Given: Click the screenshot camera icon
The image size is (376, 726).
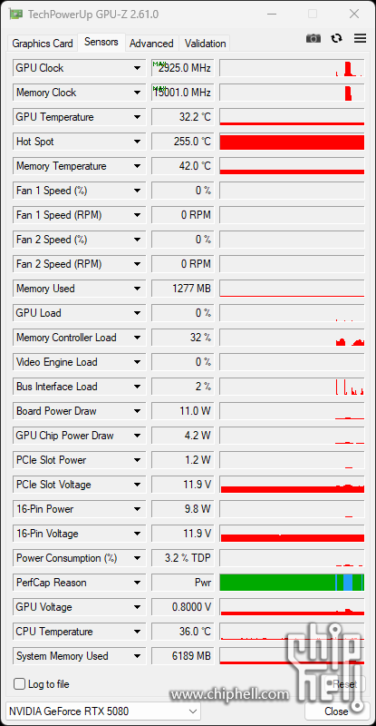Looking at the screenshot, I should [x=313, y=38].
